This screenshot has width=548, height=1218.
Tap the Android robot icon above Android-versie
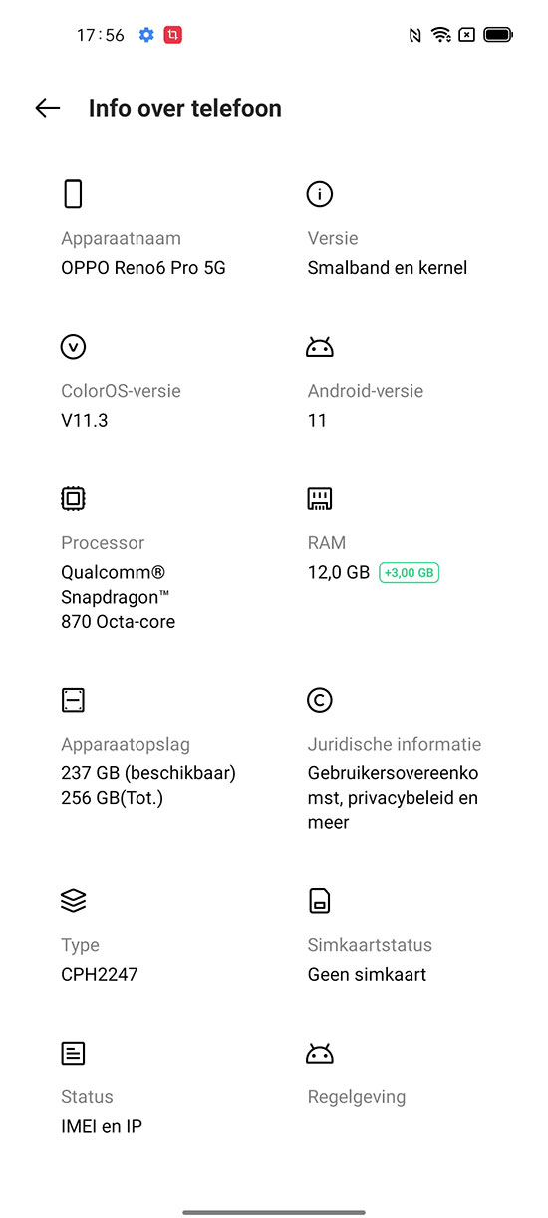point(319,347)
